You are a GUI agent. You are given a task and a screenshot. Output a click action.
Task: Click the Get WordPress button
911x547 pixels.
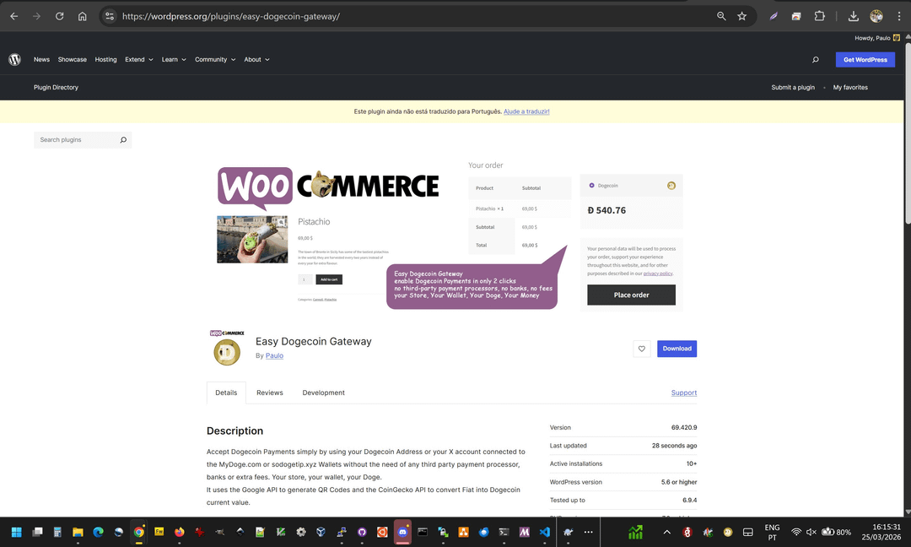tap(865, 60)
